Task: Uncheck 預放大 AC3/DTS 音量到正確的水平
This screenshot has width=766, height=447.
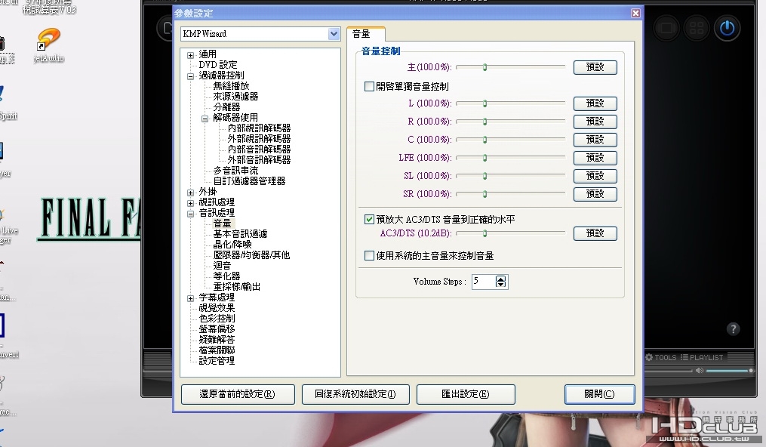Action: 369,220
